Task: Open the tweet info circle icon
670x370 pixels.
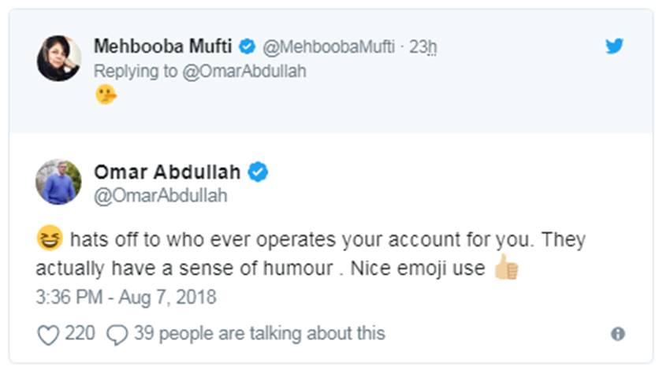Action: 618,334
